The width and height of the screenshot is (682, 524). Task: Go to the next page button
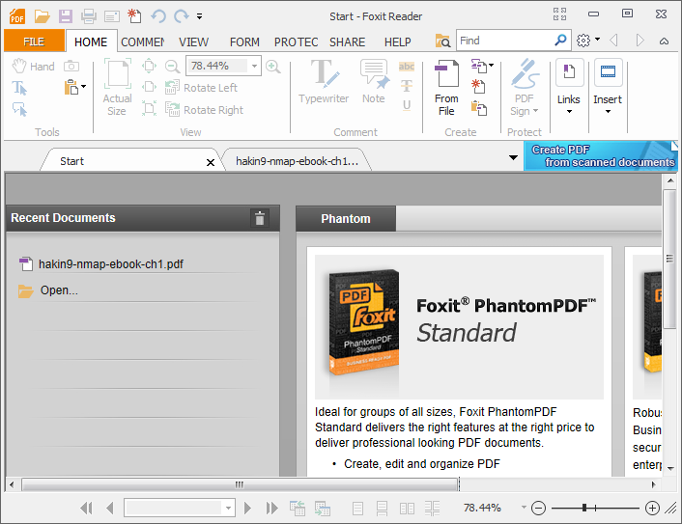pyautogui.click(x=247, y=508)
